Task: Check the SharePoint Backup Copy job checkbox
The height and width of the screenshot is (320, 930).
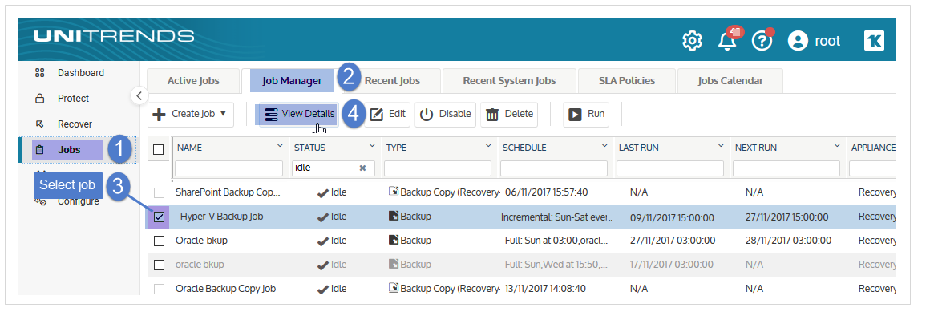Action: coord(159,193)
